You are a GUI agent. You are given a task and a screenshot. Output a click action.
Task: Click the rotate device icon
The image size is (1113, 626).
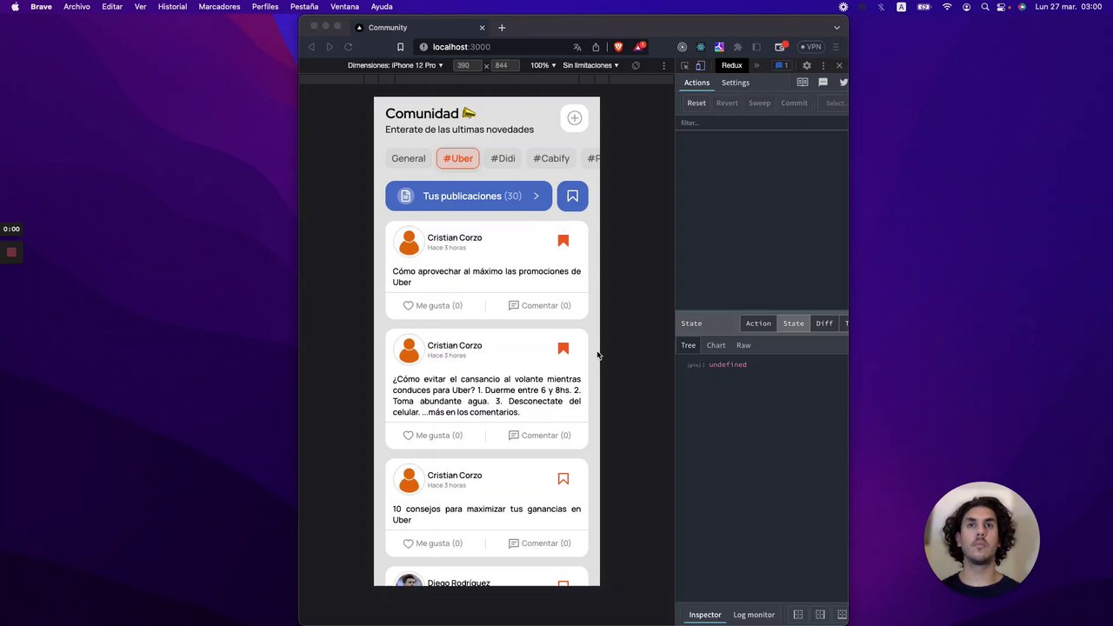click(x=636, y=65)
